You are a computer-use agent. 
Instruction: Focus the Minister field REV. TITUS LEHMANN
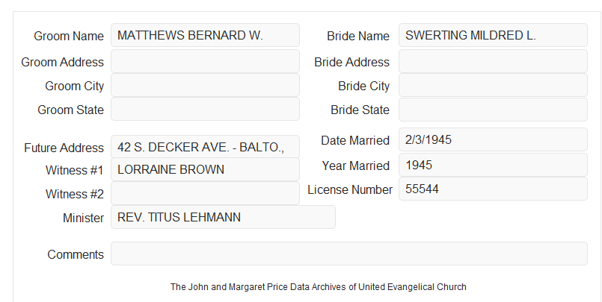223,217
